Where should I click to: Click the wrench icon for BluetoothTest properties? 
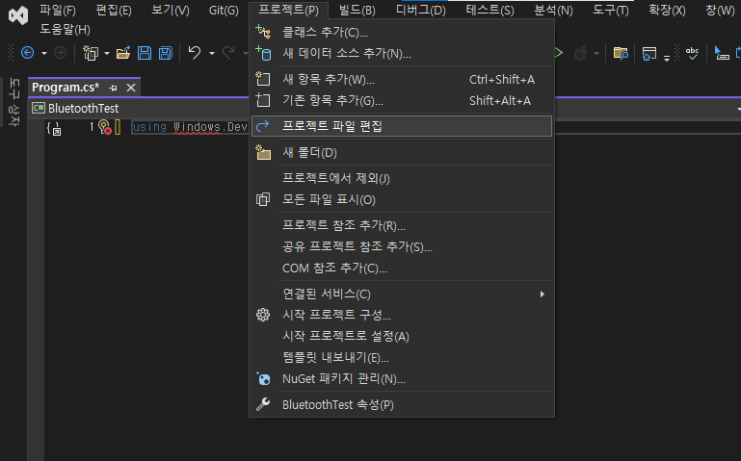point(263,404)
